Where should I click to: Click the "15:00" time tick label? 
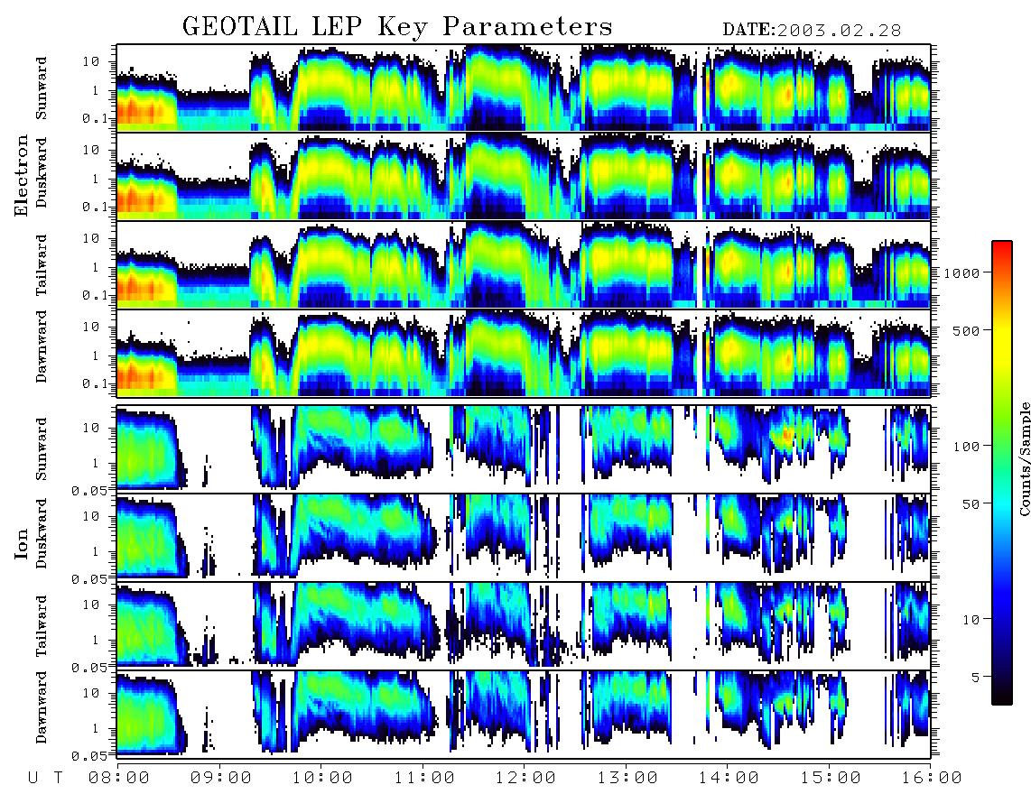pos(831,778)
